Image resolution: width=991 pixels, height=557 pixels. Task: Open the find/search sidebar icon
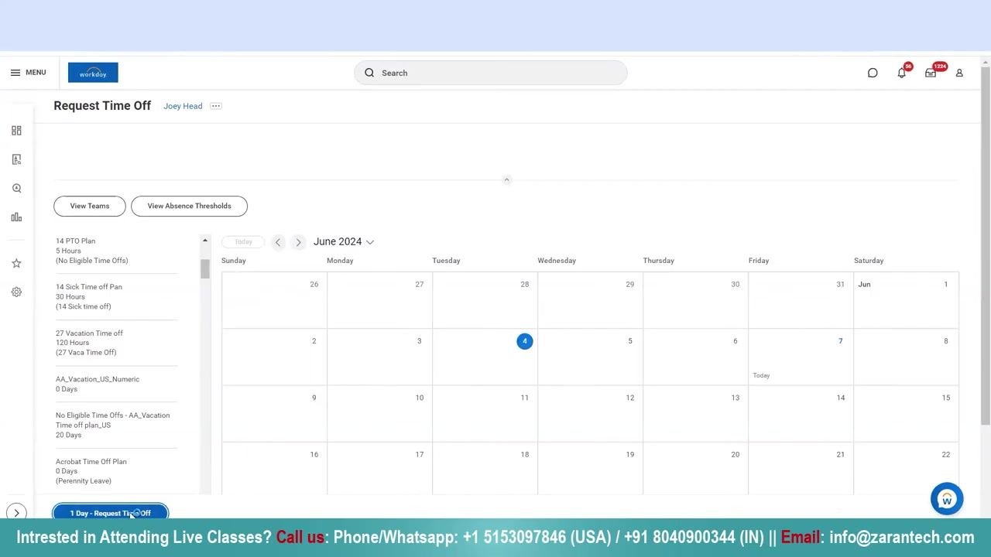pos(16,188)
